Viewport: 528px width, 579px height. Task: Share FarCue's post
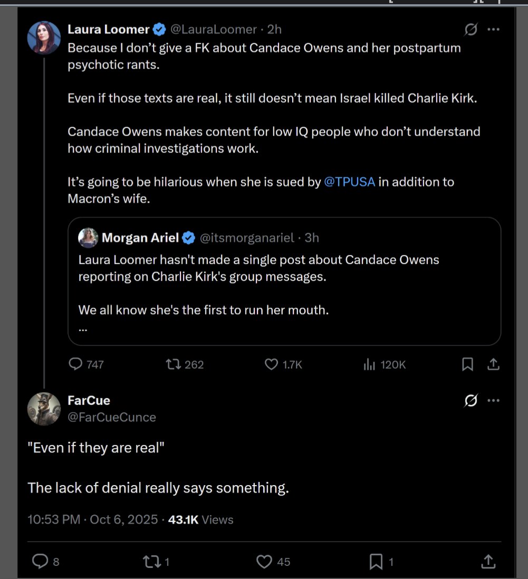(x=488, y=562)
